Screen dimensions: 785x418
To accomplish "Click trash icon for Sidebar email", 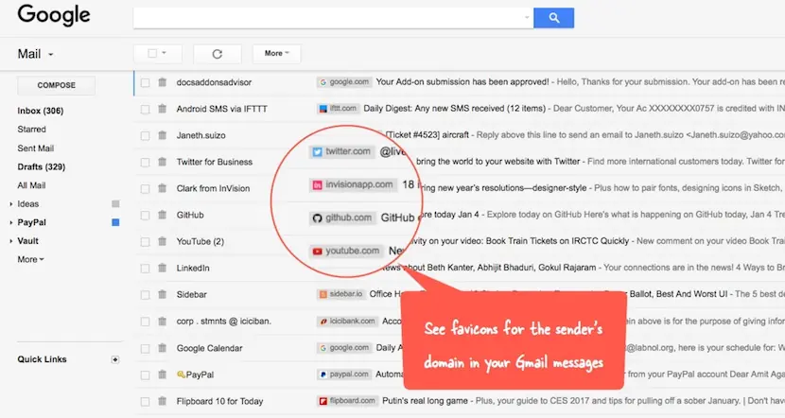I will (163, 294).
